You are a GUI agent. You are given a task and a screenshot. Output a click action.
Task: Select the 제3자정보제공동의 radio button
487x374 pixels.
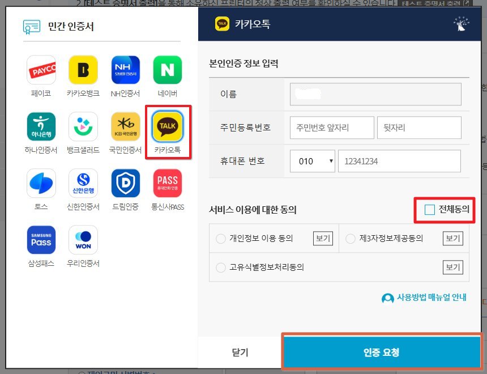click(351, 239)
